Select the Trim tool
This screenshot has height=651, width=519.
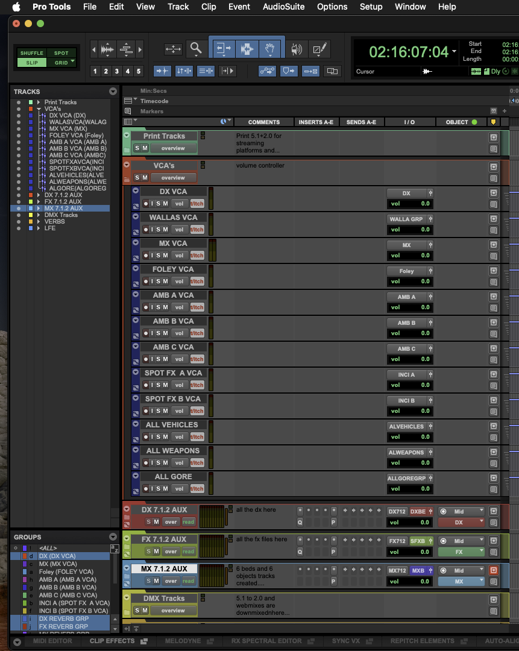(x=224, y=49)
